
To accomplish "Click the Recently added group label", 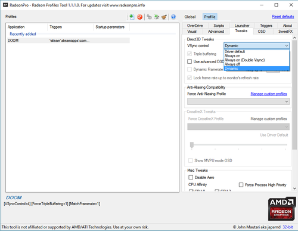I will 23,34.
